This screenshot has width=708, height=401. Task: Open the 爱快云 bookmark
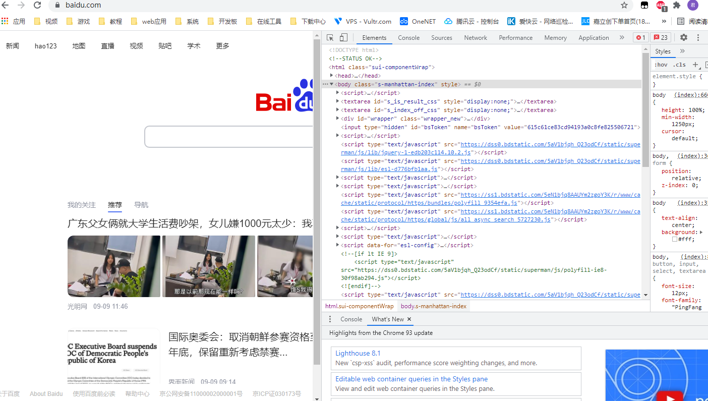[541, 22]
